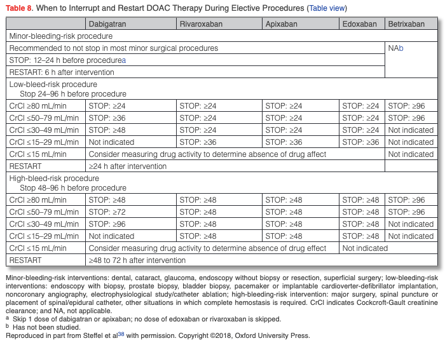Click the Not indicated cell in Edoxaban column

tap(364, 248)
